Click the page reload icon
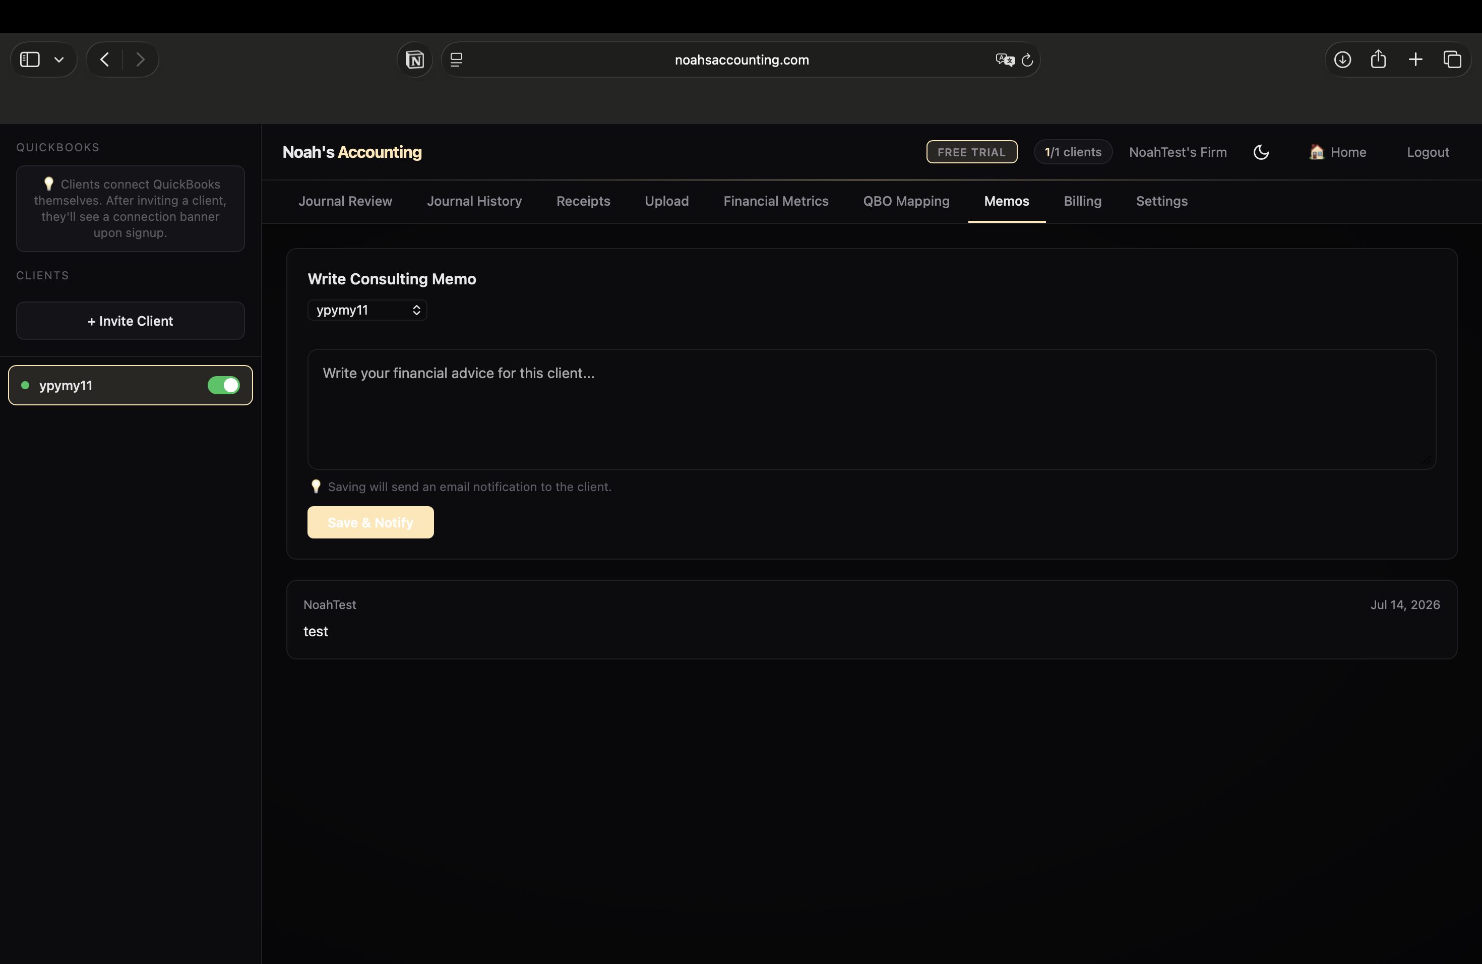This screenshot has height=964, width=1482. (x=1027, y=60)
